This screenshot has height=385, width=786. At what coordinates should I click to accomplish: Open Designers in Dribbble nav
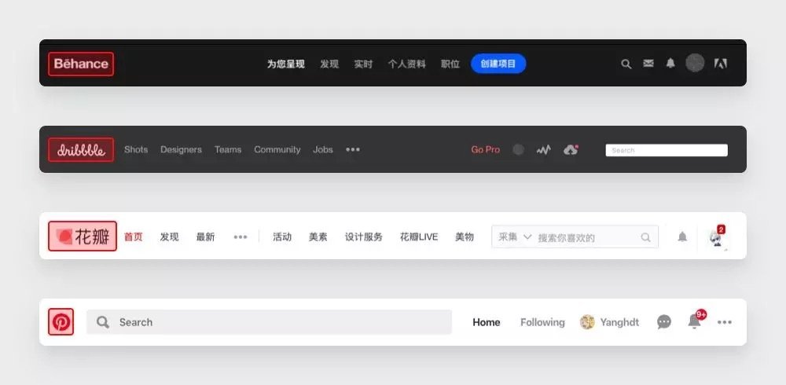(x=181, y=149)
